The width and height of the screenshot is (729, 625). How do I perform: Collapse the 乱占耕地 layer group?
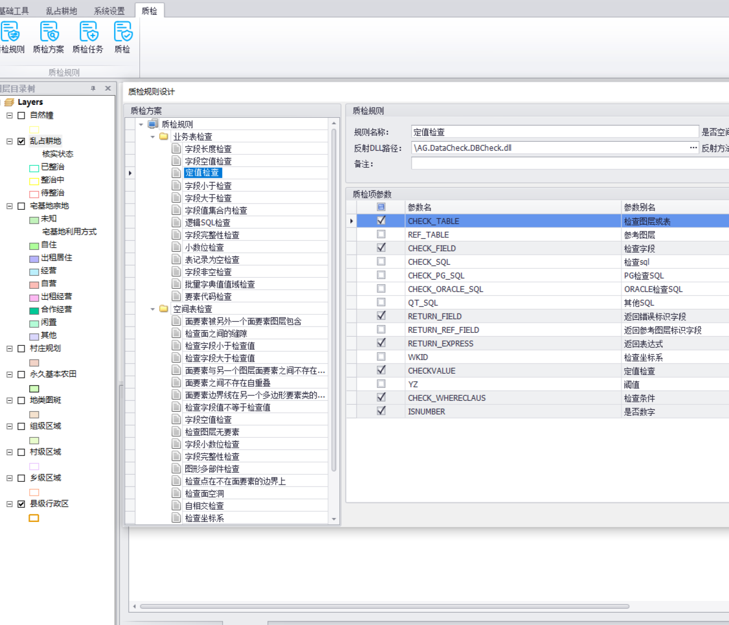[9, 141]
